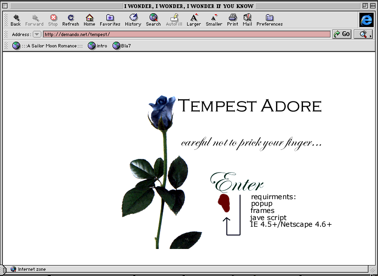The height and width of the screenshot is (276, 378).
Task: Make text bigger with Larger icon
Action: (194, 18)
